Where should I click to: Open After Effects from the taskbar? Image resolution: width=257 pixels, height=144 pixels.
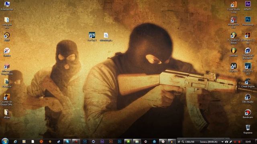point(102,142)
